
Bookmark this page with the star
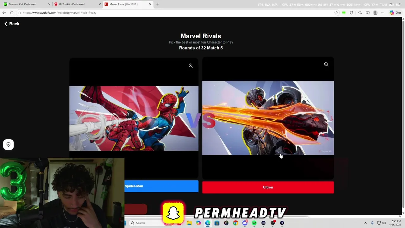[336, 13]
